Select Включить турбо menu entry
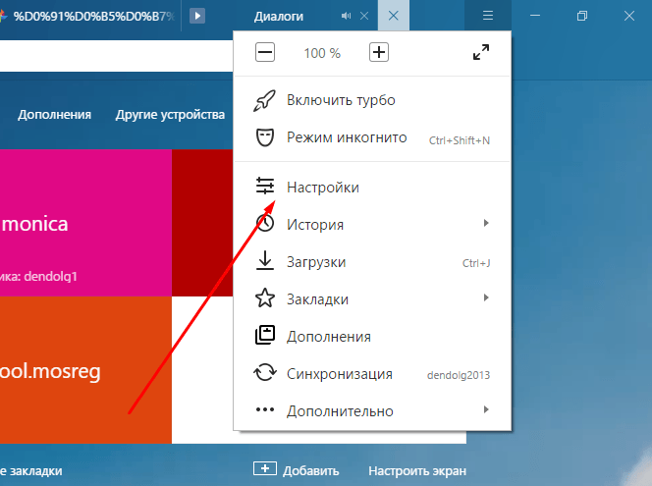The height and width of the screenshot is (486, 652). click(372, 100)
